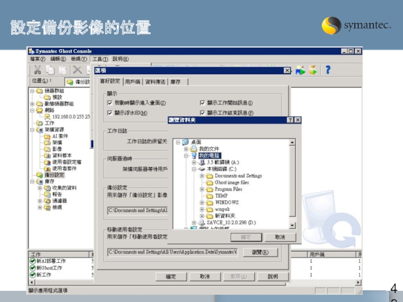Image resolution: width=403 pixels, height=302 pixels.
Task: Click the green arrow execute task icon
Action: pos(300,70)
